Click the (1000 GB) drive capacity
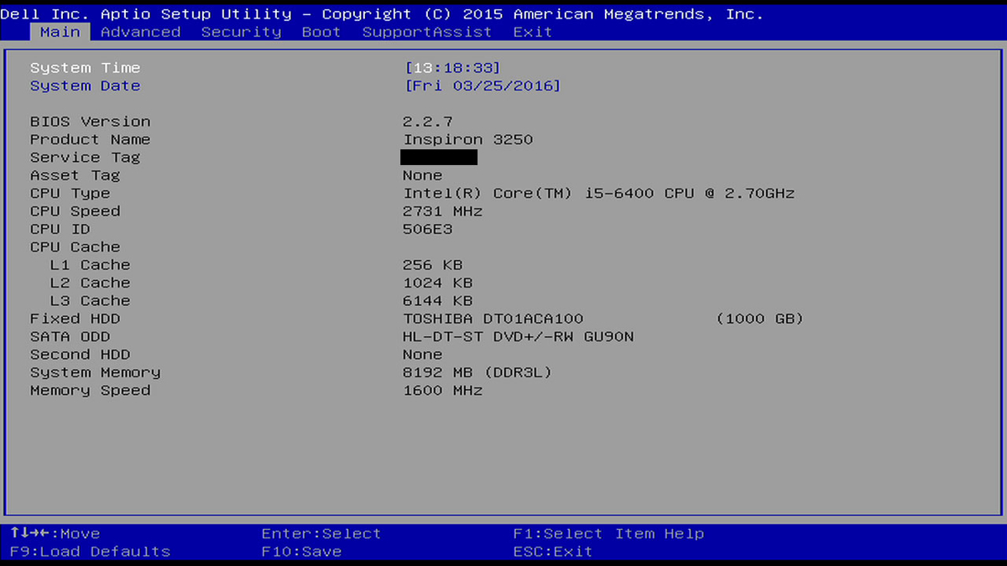This screenshot has height=566, width=1007. [x=760, y=319]
